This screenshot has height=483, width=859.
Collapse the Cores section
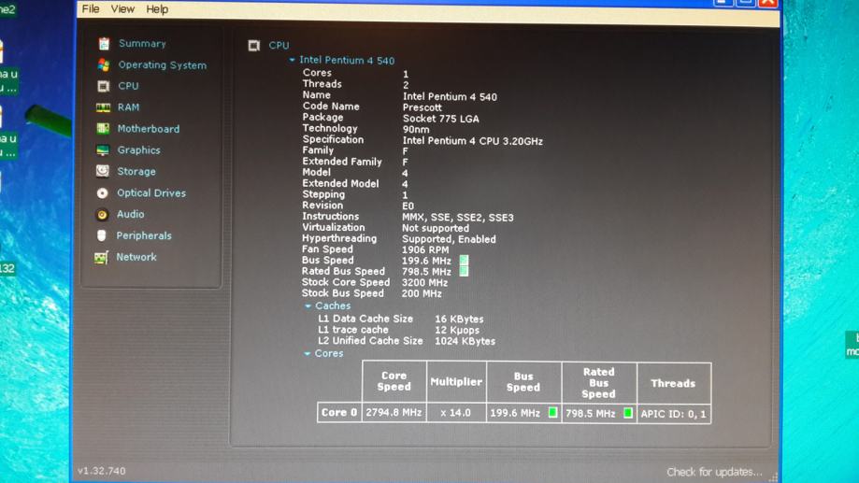(308, 354)
